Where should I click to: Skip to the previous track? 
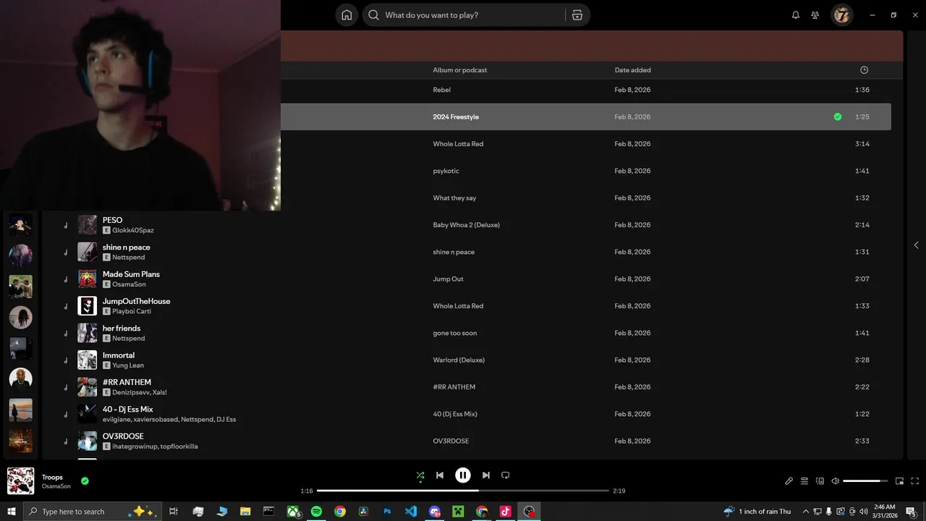[440, 475]
